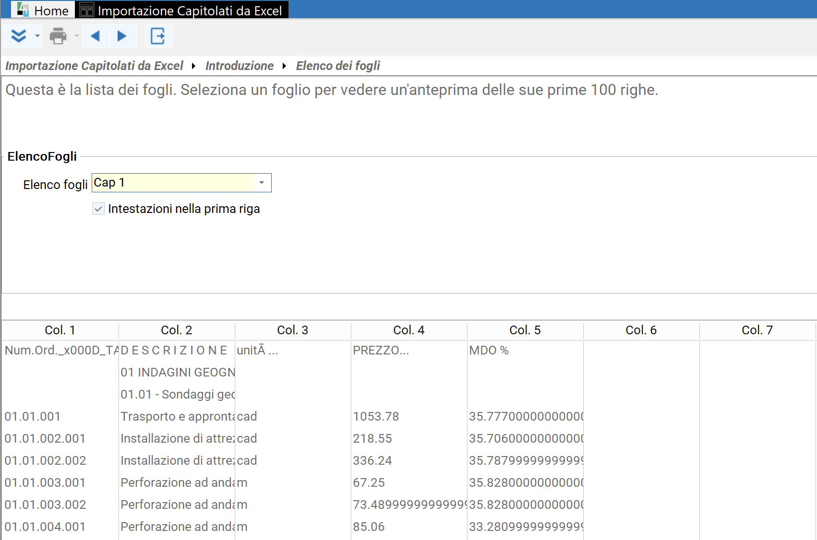Select price cell 67.25

[409, 482]
